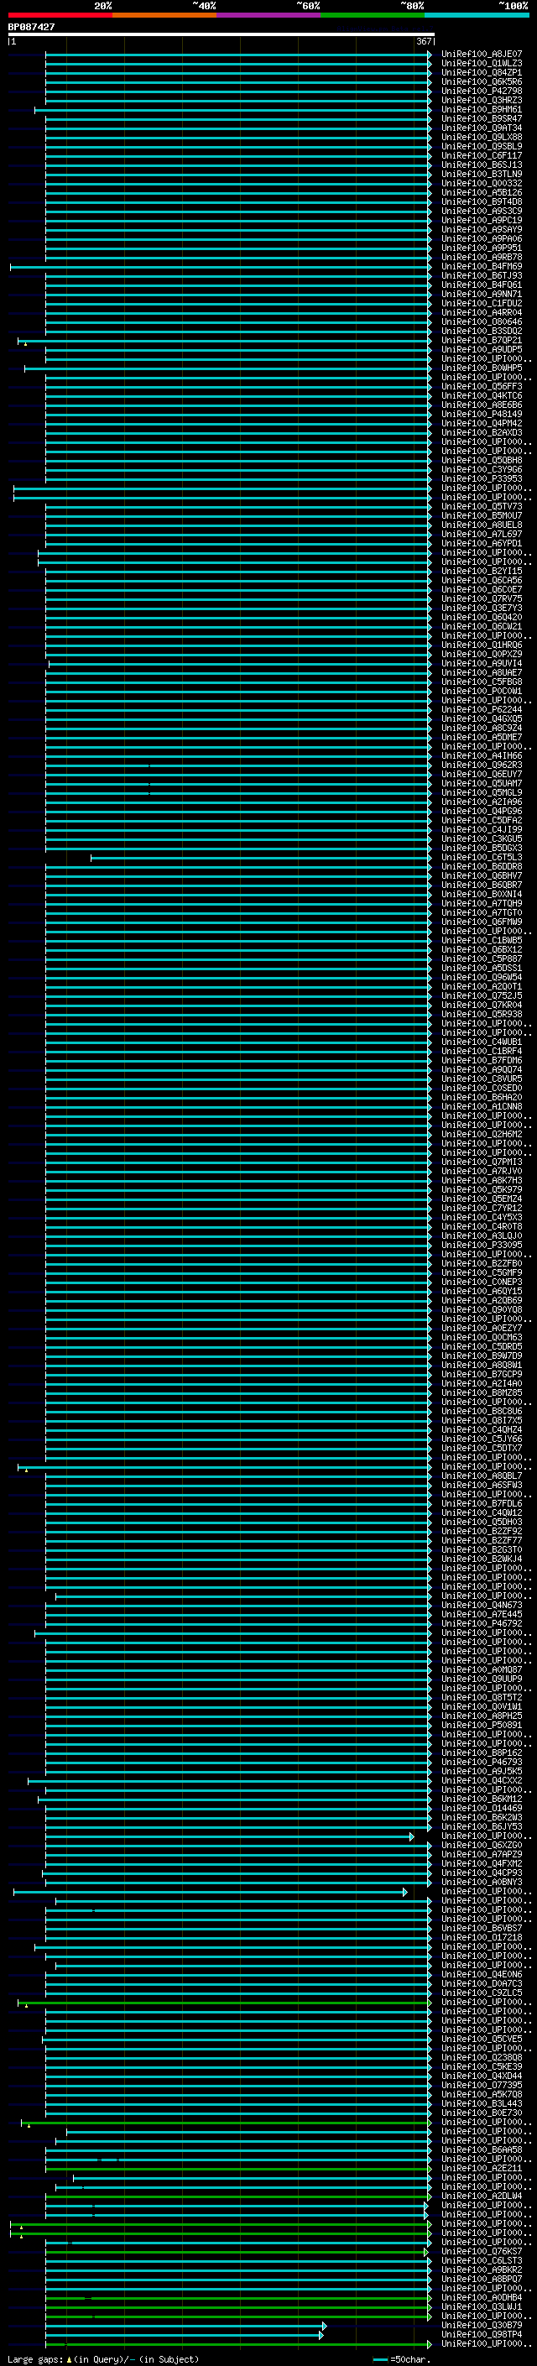Select label UniRef100_Q5TV73
The width and height of the screenshot is (537, 2366).
pyautogui.click(x=482, y=507)
